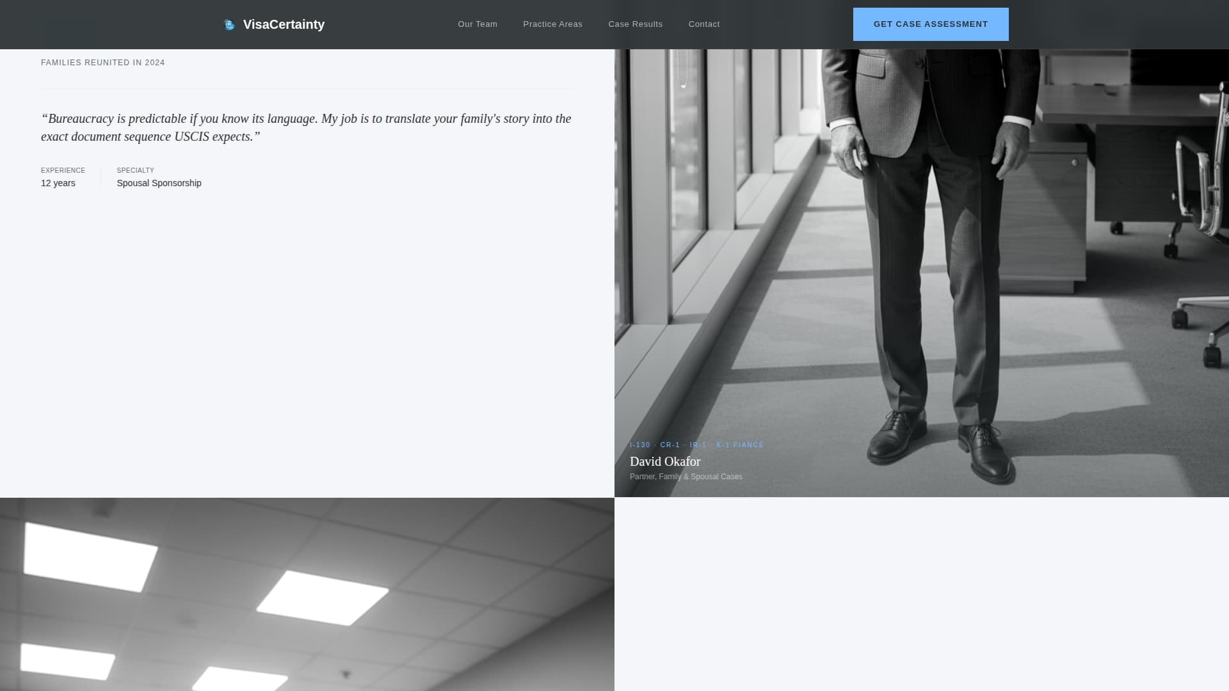Click the VisaCertainty globe logo icon
Screen dimensions: 1229x691
pos(229,25)
